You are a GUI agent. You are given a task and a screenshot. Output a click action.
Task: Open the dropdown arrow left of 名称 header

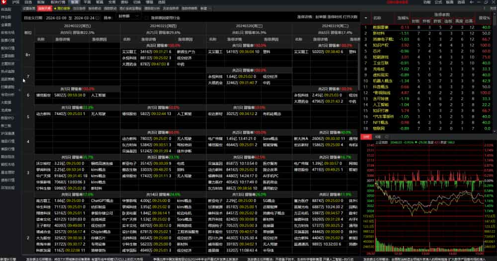[x=366, y=18]
